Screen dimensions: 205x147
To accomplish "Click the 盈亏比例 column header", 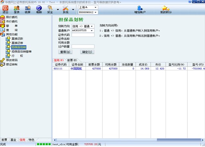I will click(176, 64).
